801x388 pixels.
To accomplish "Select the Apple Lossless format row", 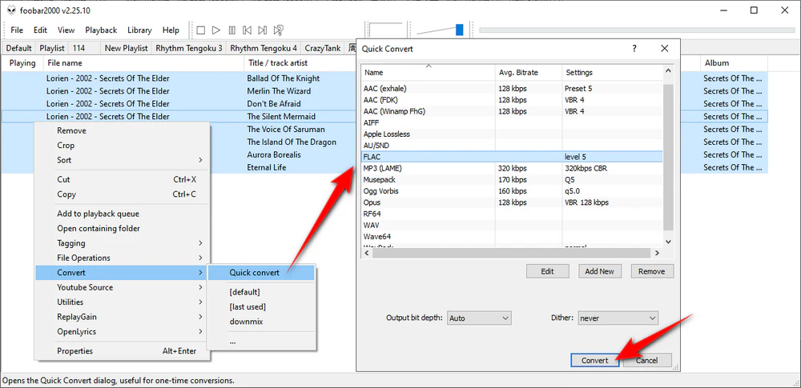I will [x=511, y=134].
